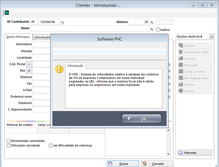Open the Análises option
219x167 pixels.
point(195,91)
